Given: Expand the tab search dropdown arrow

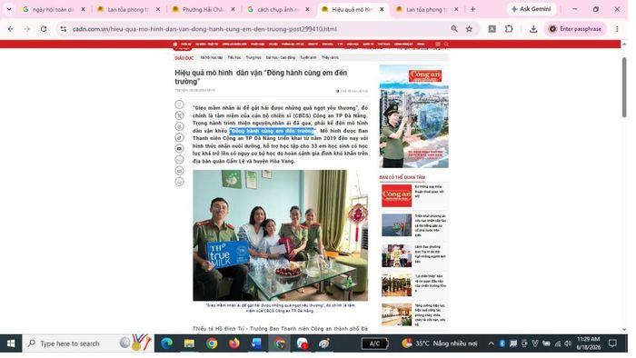Looking at the screenshot, I should click(x=9, y=9).
